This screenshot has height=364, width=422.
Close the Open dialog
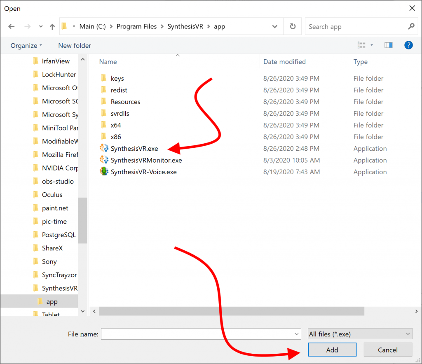tap(412, 8)
